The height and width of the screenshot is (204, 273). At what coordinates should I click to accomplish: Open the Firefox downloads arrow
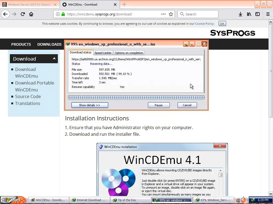point(240,14)
